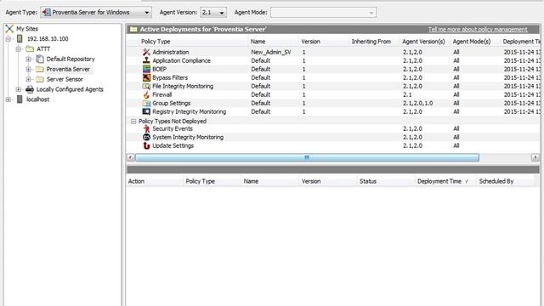Click the '2.1,2.0,1.0' agent version cell
Image resolution: width=544 pixels, height=306 pixels.
[417, 103]
